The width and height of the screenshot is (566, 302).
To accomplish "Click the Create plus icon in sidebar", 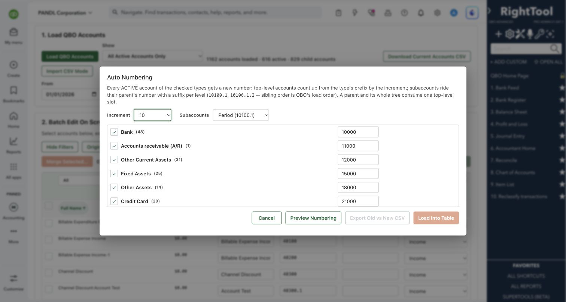I will click(x=13, y=65).
